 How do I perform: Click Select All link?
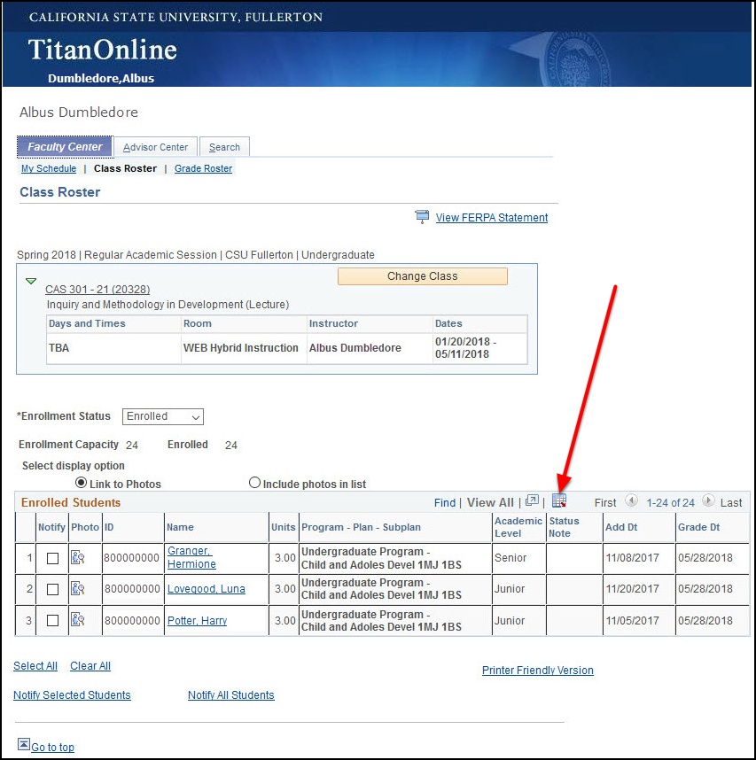tap(35, 666)
